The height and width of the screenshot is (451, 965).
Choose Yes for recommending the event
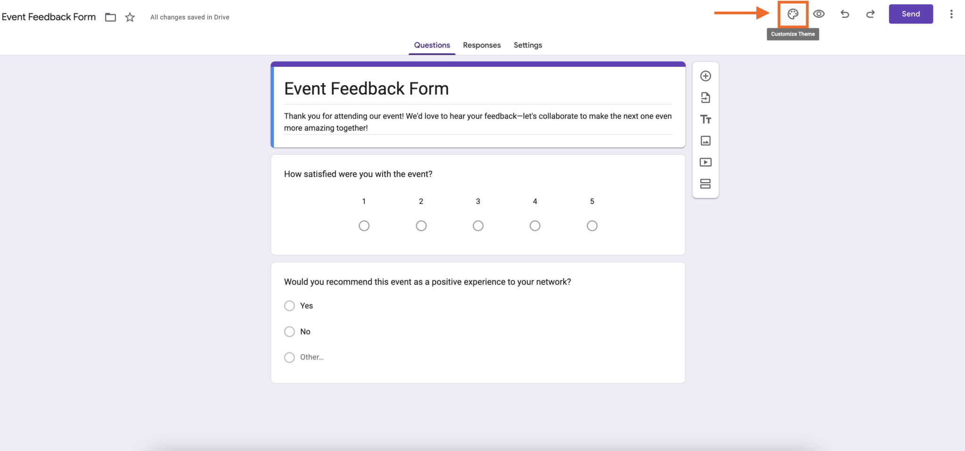[289, 306]
